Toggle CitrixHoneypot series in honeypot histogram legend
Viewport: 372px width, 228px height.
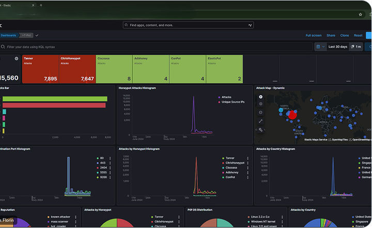(x=233, y=163)
